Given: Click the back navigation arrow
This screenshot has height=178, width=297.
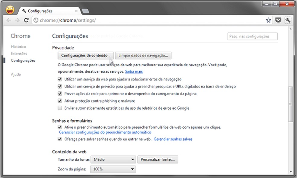Looking at the screenshot, I should click(x=8, y=20).
